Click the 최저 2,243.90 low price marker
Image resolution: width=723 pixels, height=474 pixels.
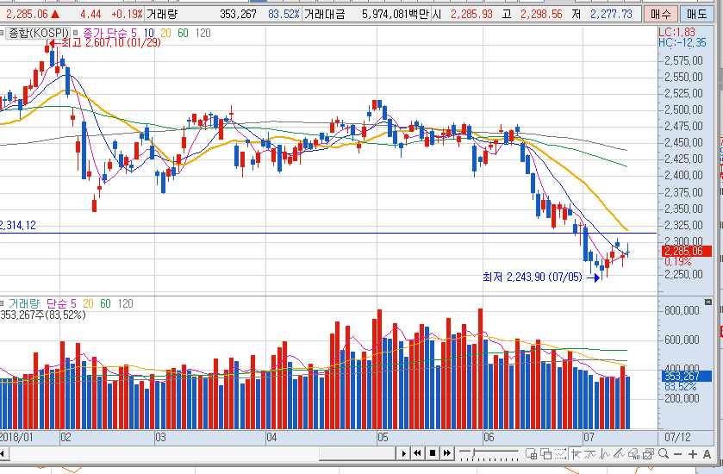532,277
